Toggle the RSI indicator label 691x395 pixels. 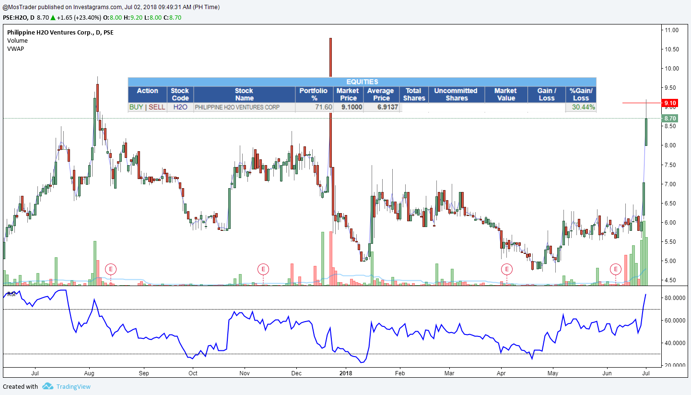pyautogui.click(x=11, y=293)
